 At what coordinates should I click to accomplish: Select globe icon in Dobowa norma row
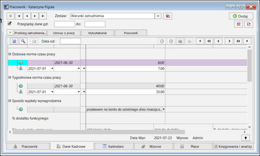21,63
